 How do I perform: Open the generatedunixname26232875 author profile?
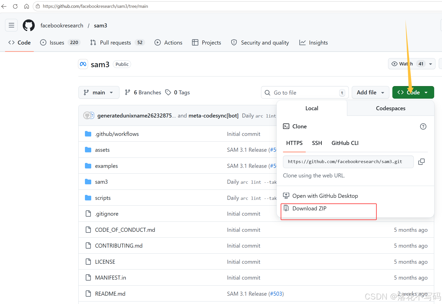(x=137, y=116)
